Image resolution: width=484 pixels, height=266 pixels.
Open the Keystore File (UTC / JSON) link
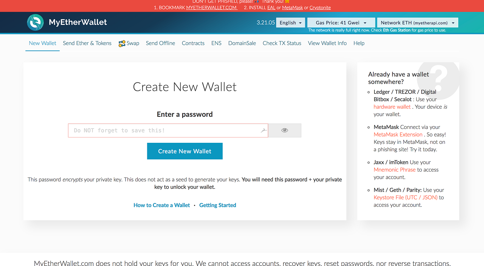pyautogui.click(x=406, y=197)
